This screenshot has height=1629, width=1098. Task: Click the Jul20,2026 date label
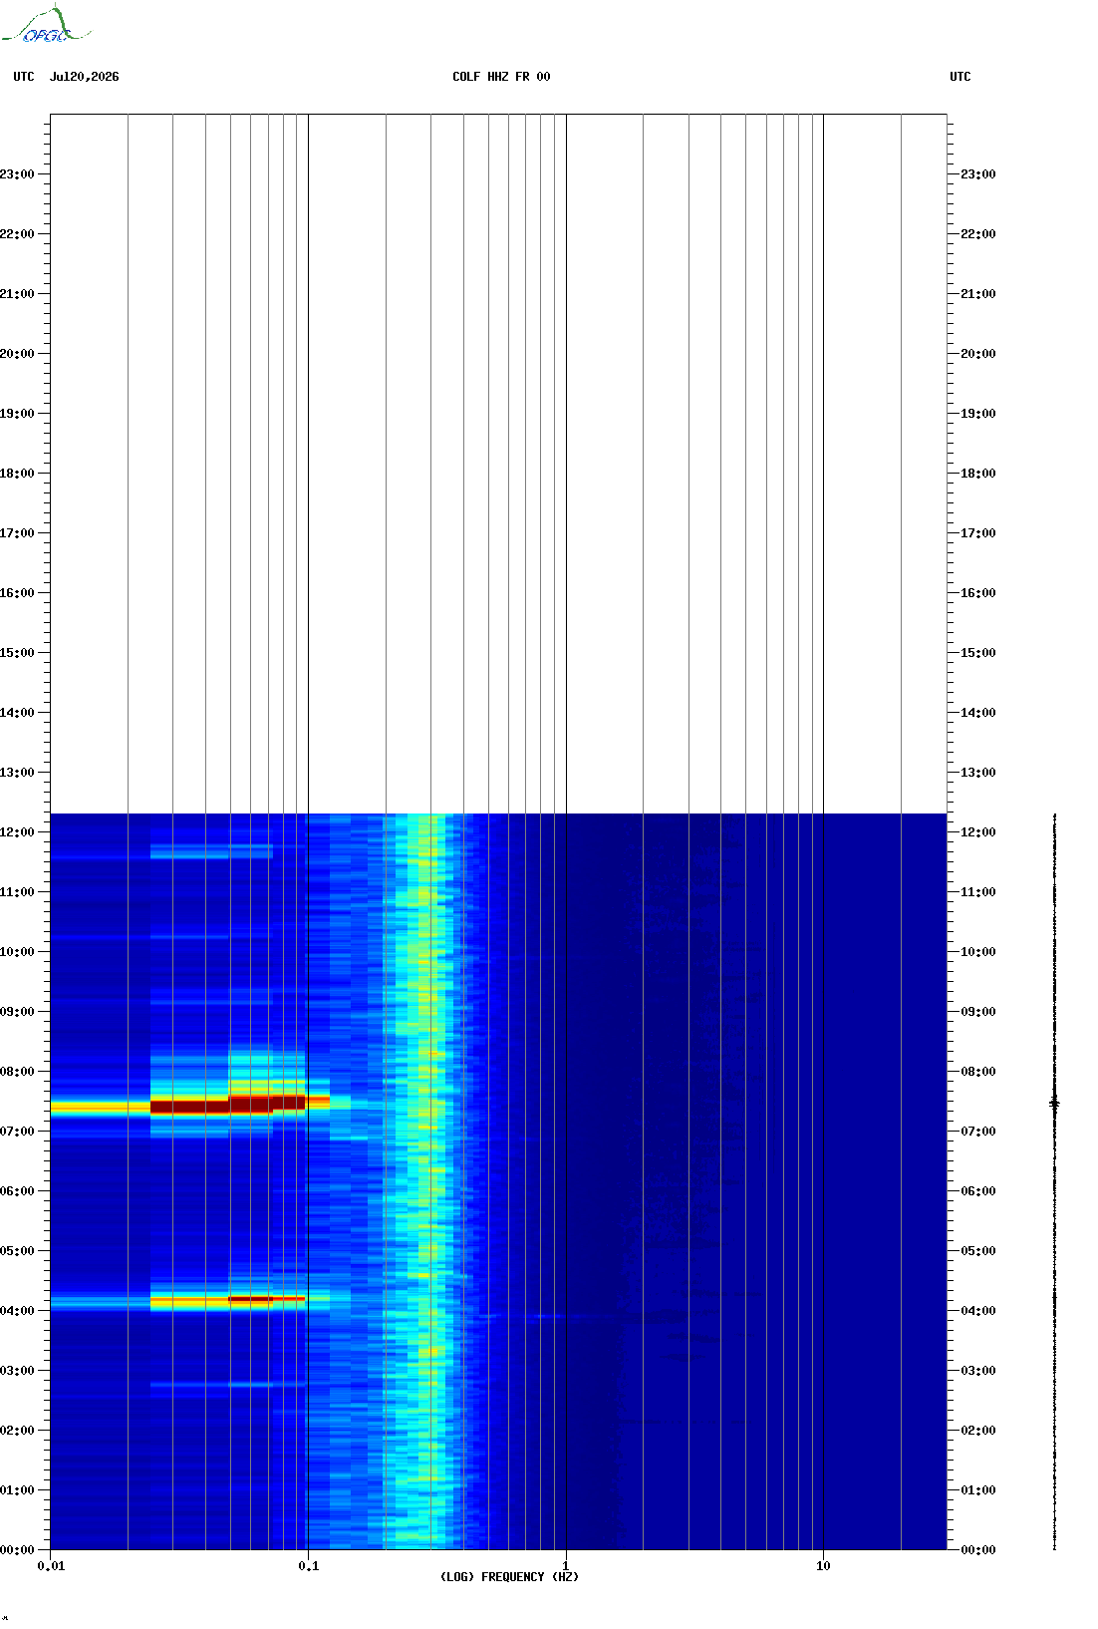tap(85, 77)
